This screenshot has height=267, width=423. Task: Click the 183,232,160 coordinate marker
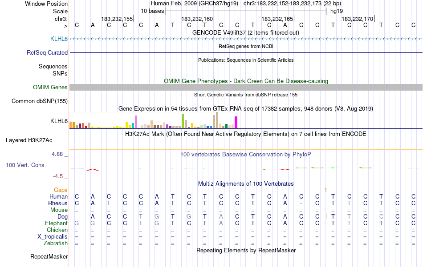pos(197,19)
